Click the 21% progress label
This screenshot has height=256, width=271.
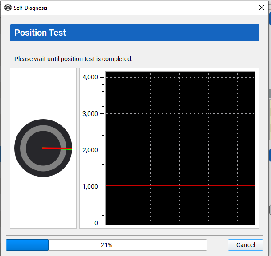click(107, 245)
